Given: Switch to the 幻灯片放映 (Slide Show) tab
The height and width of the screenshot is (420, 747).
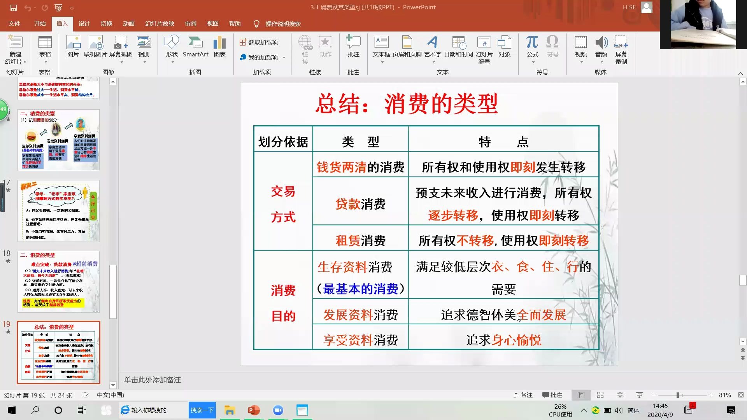Looking at the screenshot, I should [160, 24].
